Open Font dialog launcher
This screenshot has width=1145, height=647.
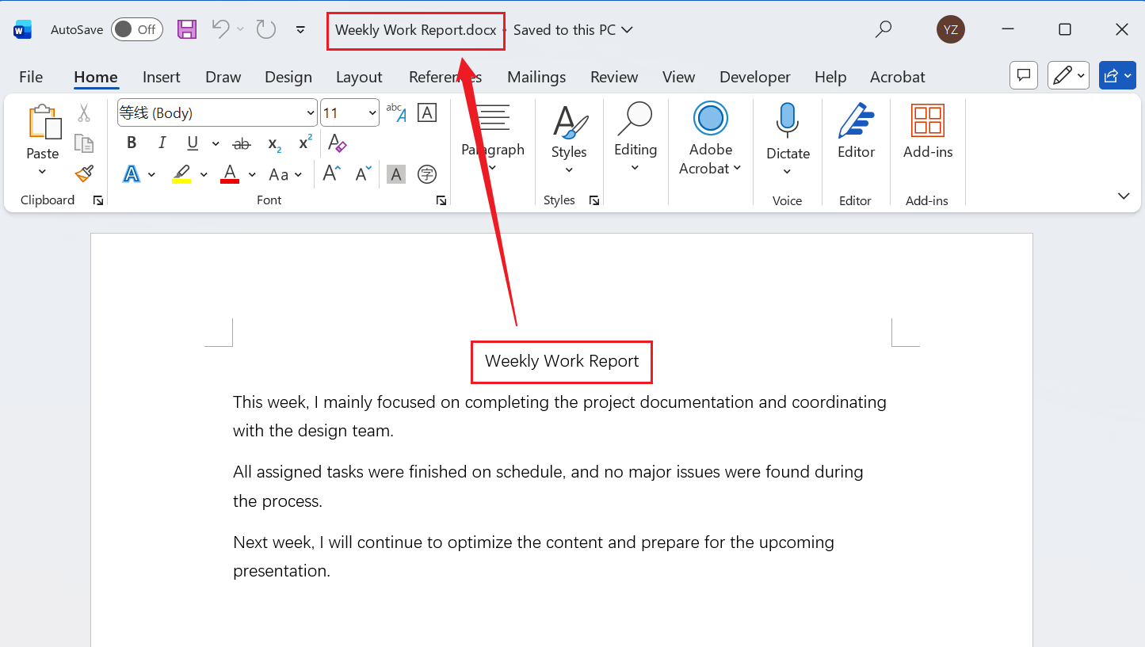pyautogui.click(x=441, y=201)
